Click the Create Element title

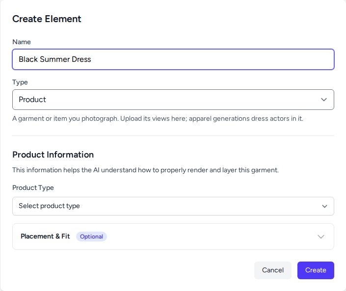click(47, 19)
